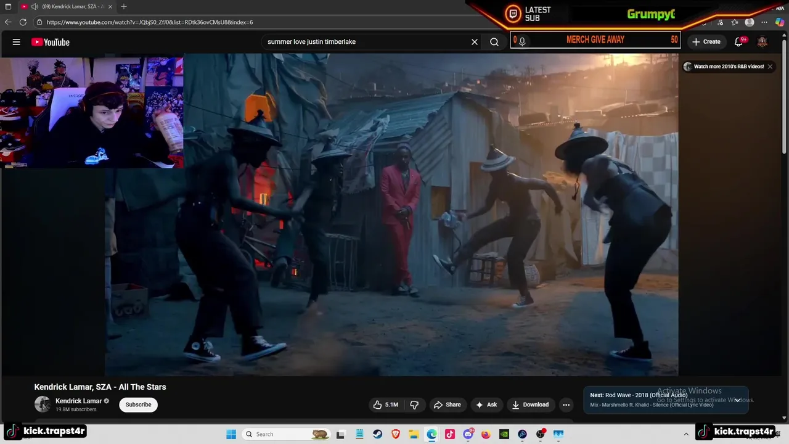Open Edge profile avatar
789x444 pixels.
coord(750,22)
